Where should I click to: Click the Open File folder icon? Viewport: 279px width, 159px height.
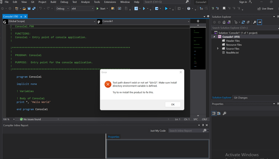(24, 9)
